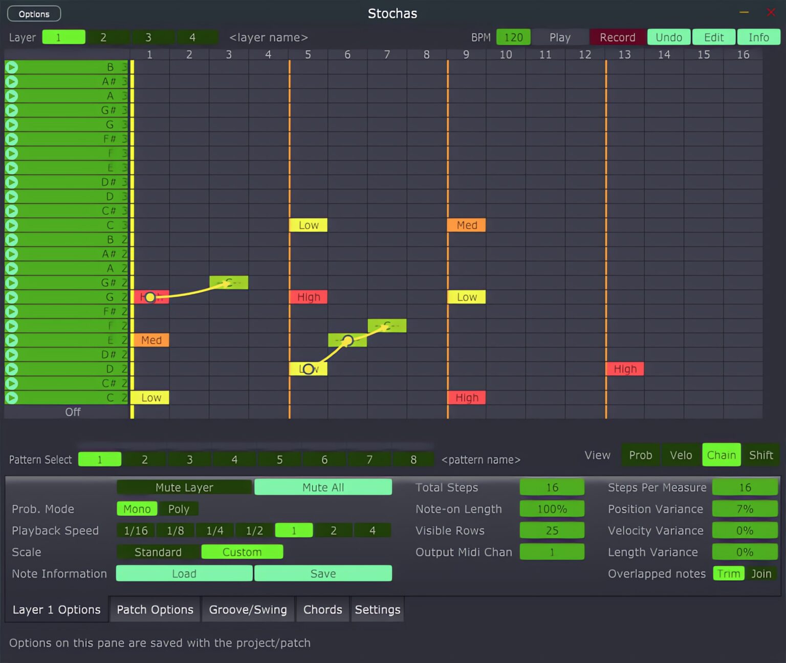The height and width of the screenshot is (663, 786).
Task: Save the note information
Action: pyautogui.click(x=323, y=573)
